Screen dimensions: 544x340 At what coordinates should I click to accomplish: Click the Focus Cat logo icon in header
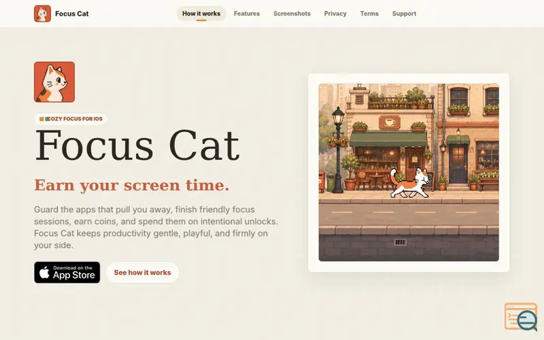(42, 14)
